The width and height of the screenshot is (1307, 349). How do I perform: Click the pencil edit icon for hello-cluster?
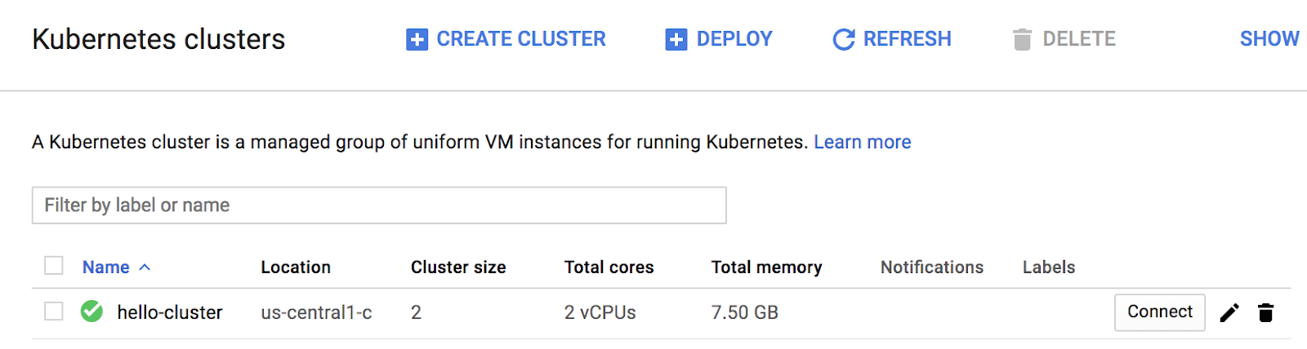[1229, 312]
